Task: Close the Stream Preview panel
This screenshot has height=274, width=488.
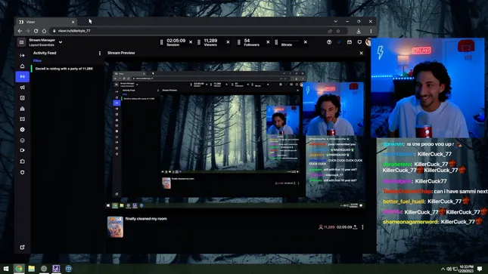Action: (x=362, y=53)
